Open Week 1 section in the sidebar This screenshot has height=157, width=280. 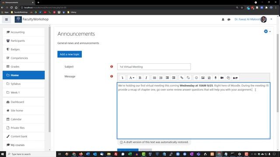click(24, 92)
